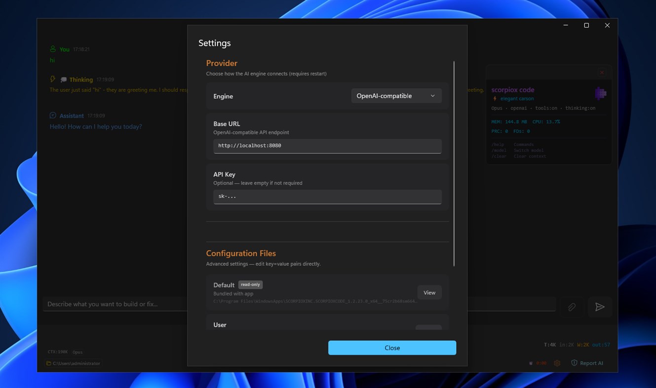Image resolution: width=656 pixels, height=388 pixels.
Task: Click the bundled app path under Default
Action: pyautogui.click(x=315, y=301)
